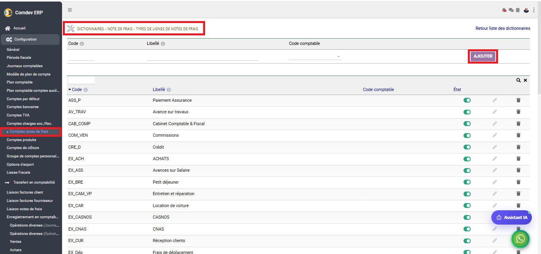Open the notifications bell icon
This screenshot has height=254, width=541.
[504, 10]
